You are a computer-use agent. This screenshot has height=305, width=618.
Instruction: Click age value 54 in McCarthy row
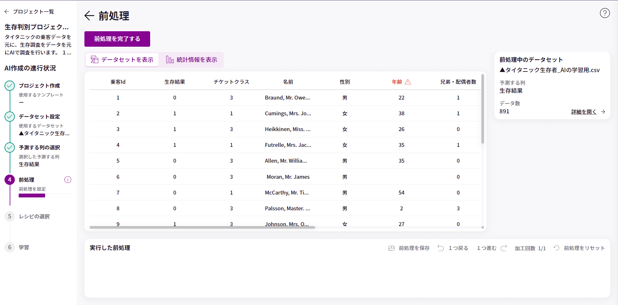(x=401, y=193)
